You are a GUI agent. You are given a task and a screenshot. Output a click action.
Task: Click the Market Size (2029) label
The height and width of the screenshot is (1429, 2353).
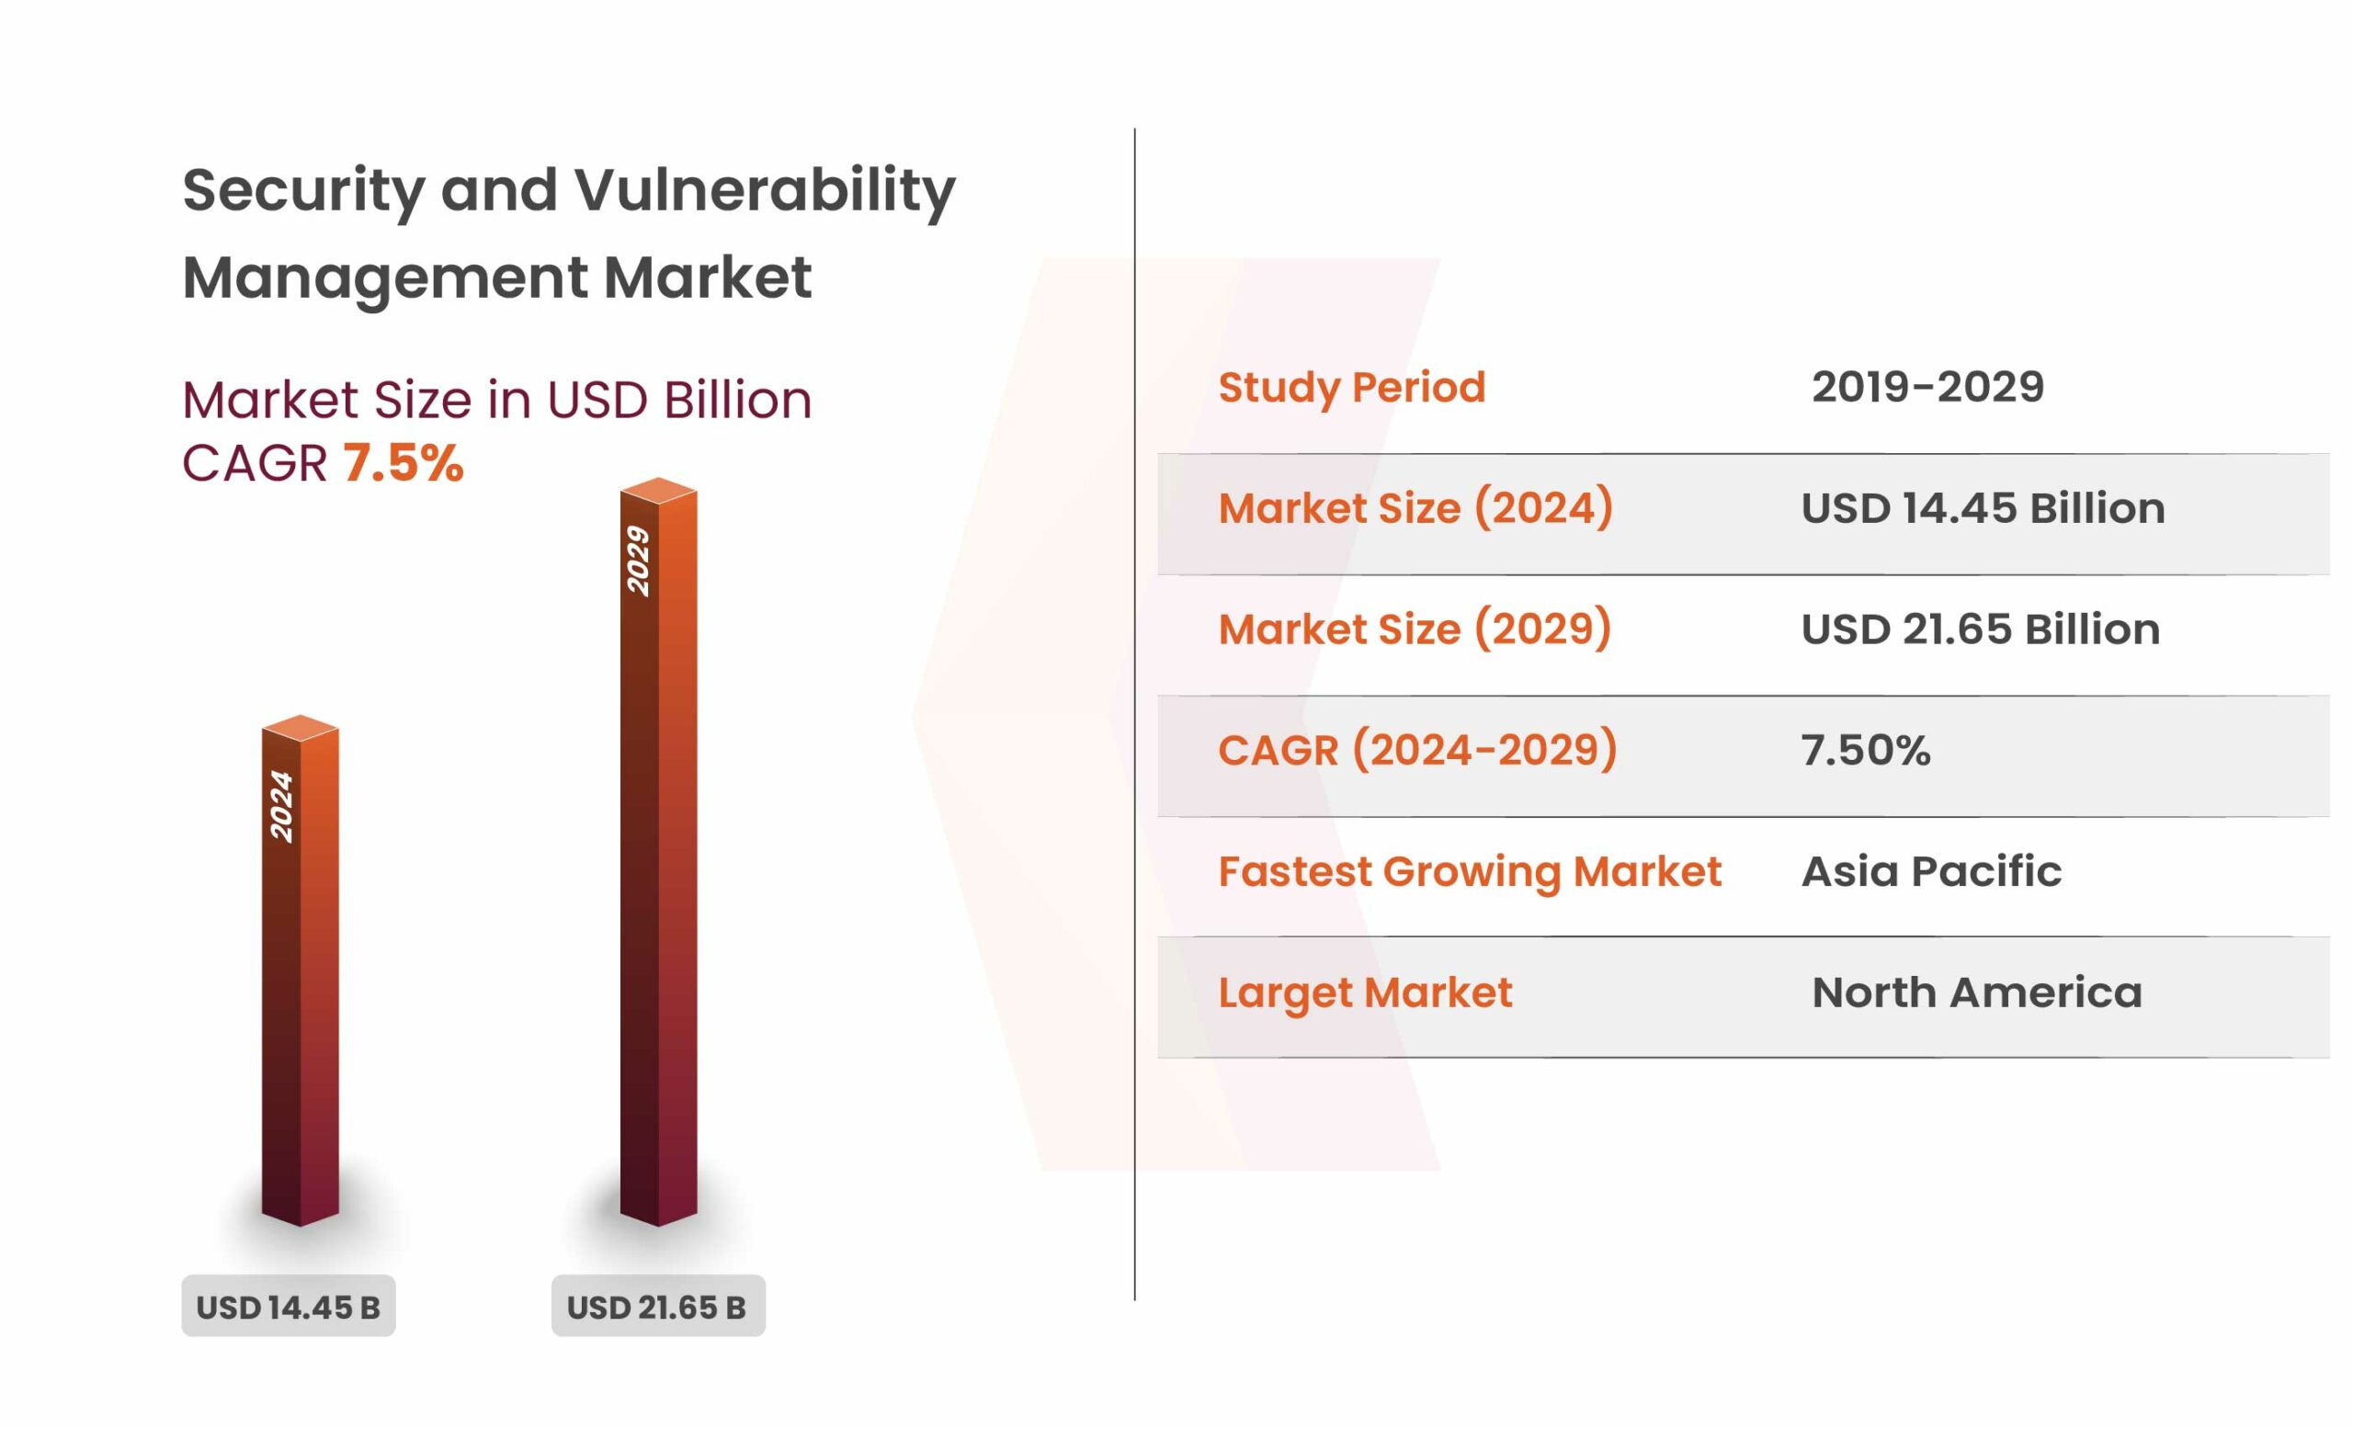[1415, 628]
